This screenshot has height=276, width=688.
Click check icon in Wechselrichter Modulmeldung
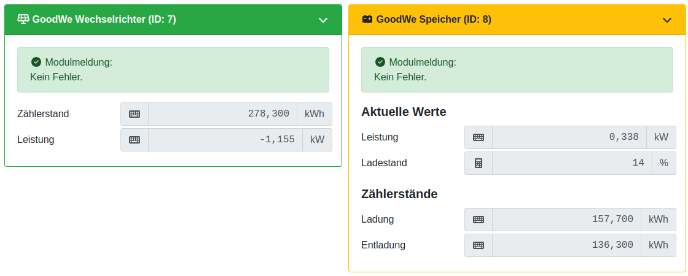click(x=36, y=62)
